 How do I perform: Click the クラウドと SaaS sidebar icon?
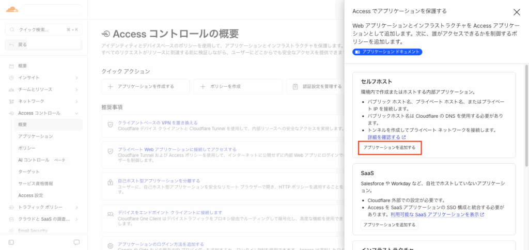pos(11,219)
